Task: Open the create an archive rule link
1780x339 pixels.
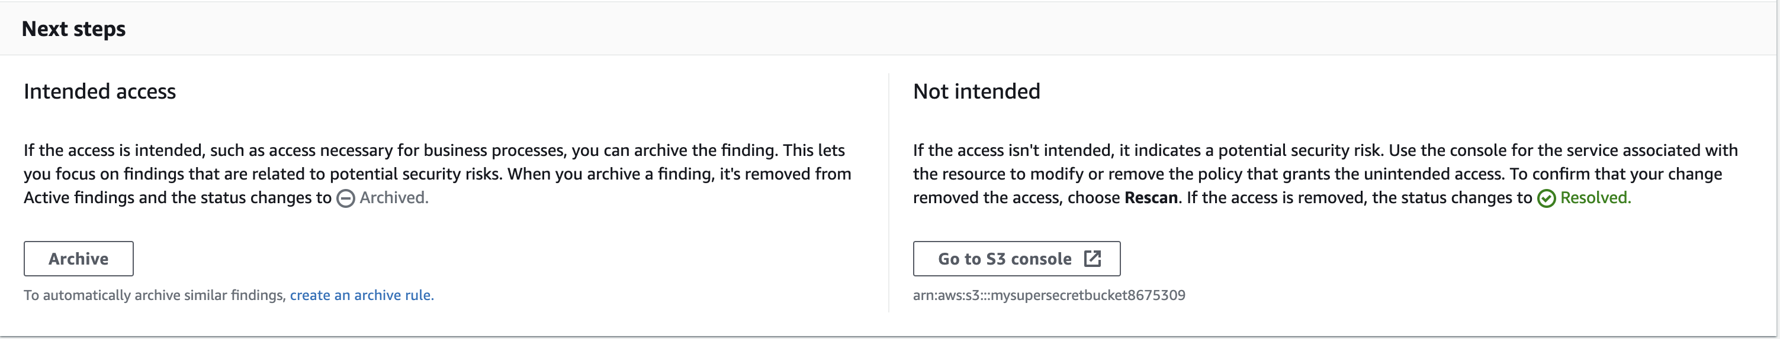Action: [361, 295]
